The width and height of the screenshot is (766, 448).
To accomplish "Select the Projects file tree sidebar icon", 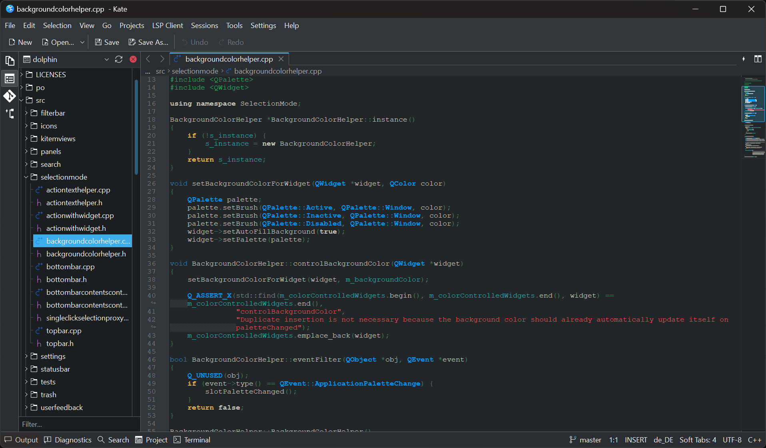I will coord(10,78).
